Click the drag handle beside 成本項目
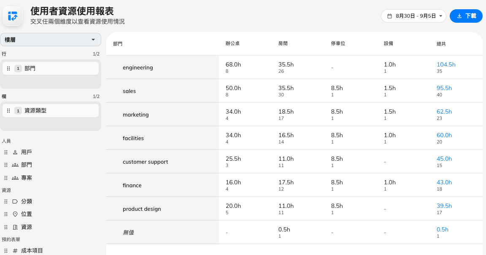 (x=6, y=251)
